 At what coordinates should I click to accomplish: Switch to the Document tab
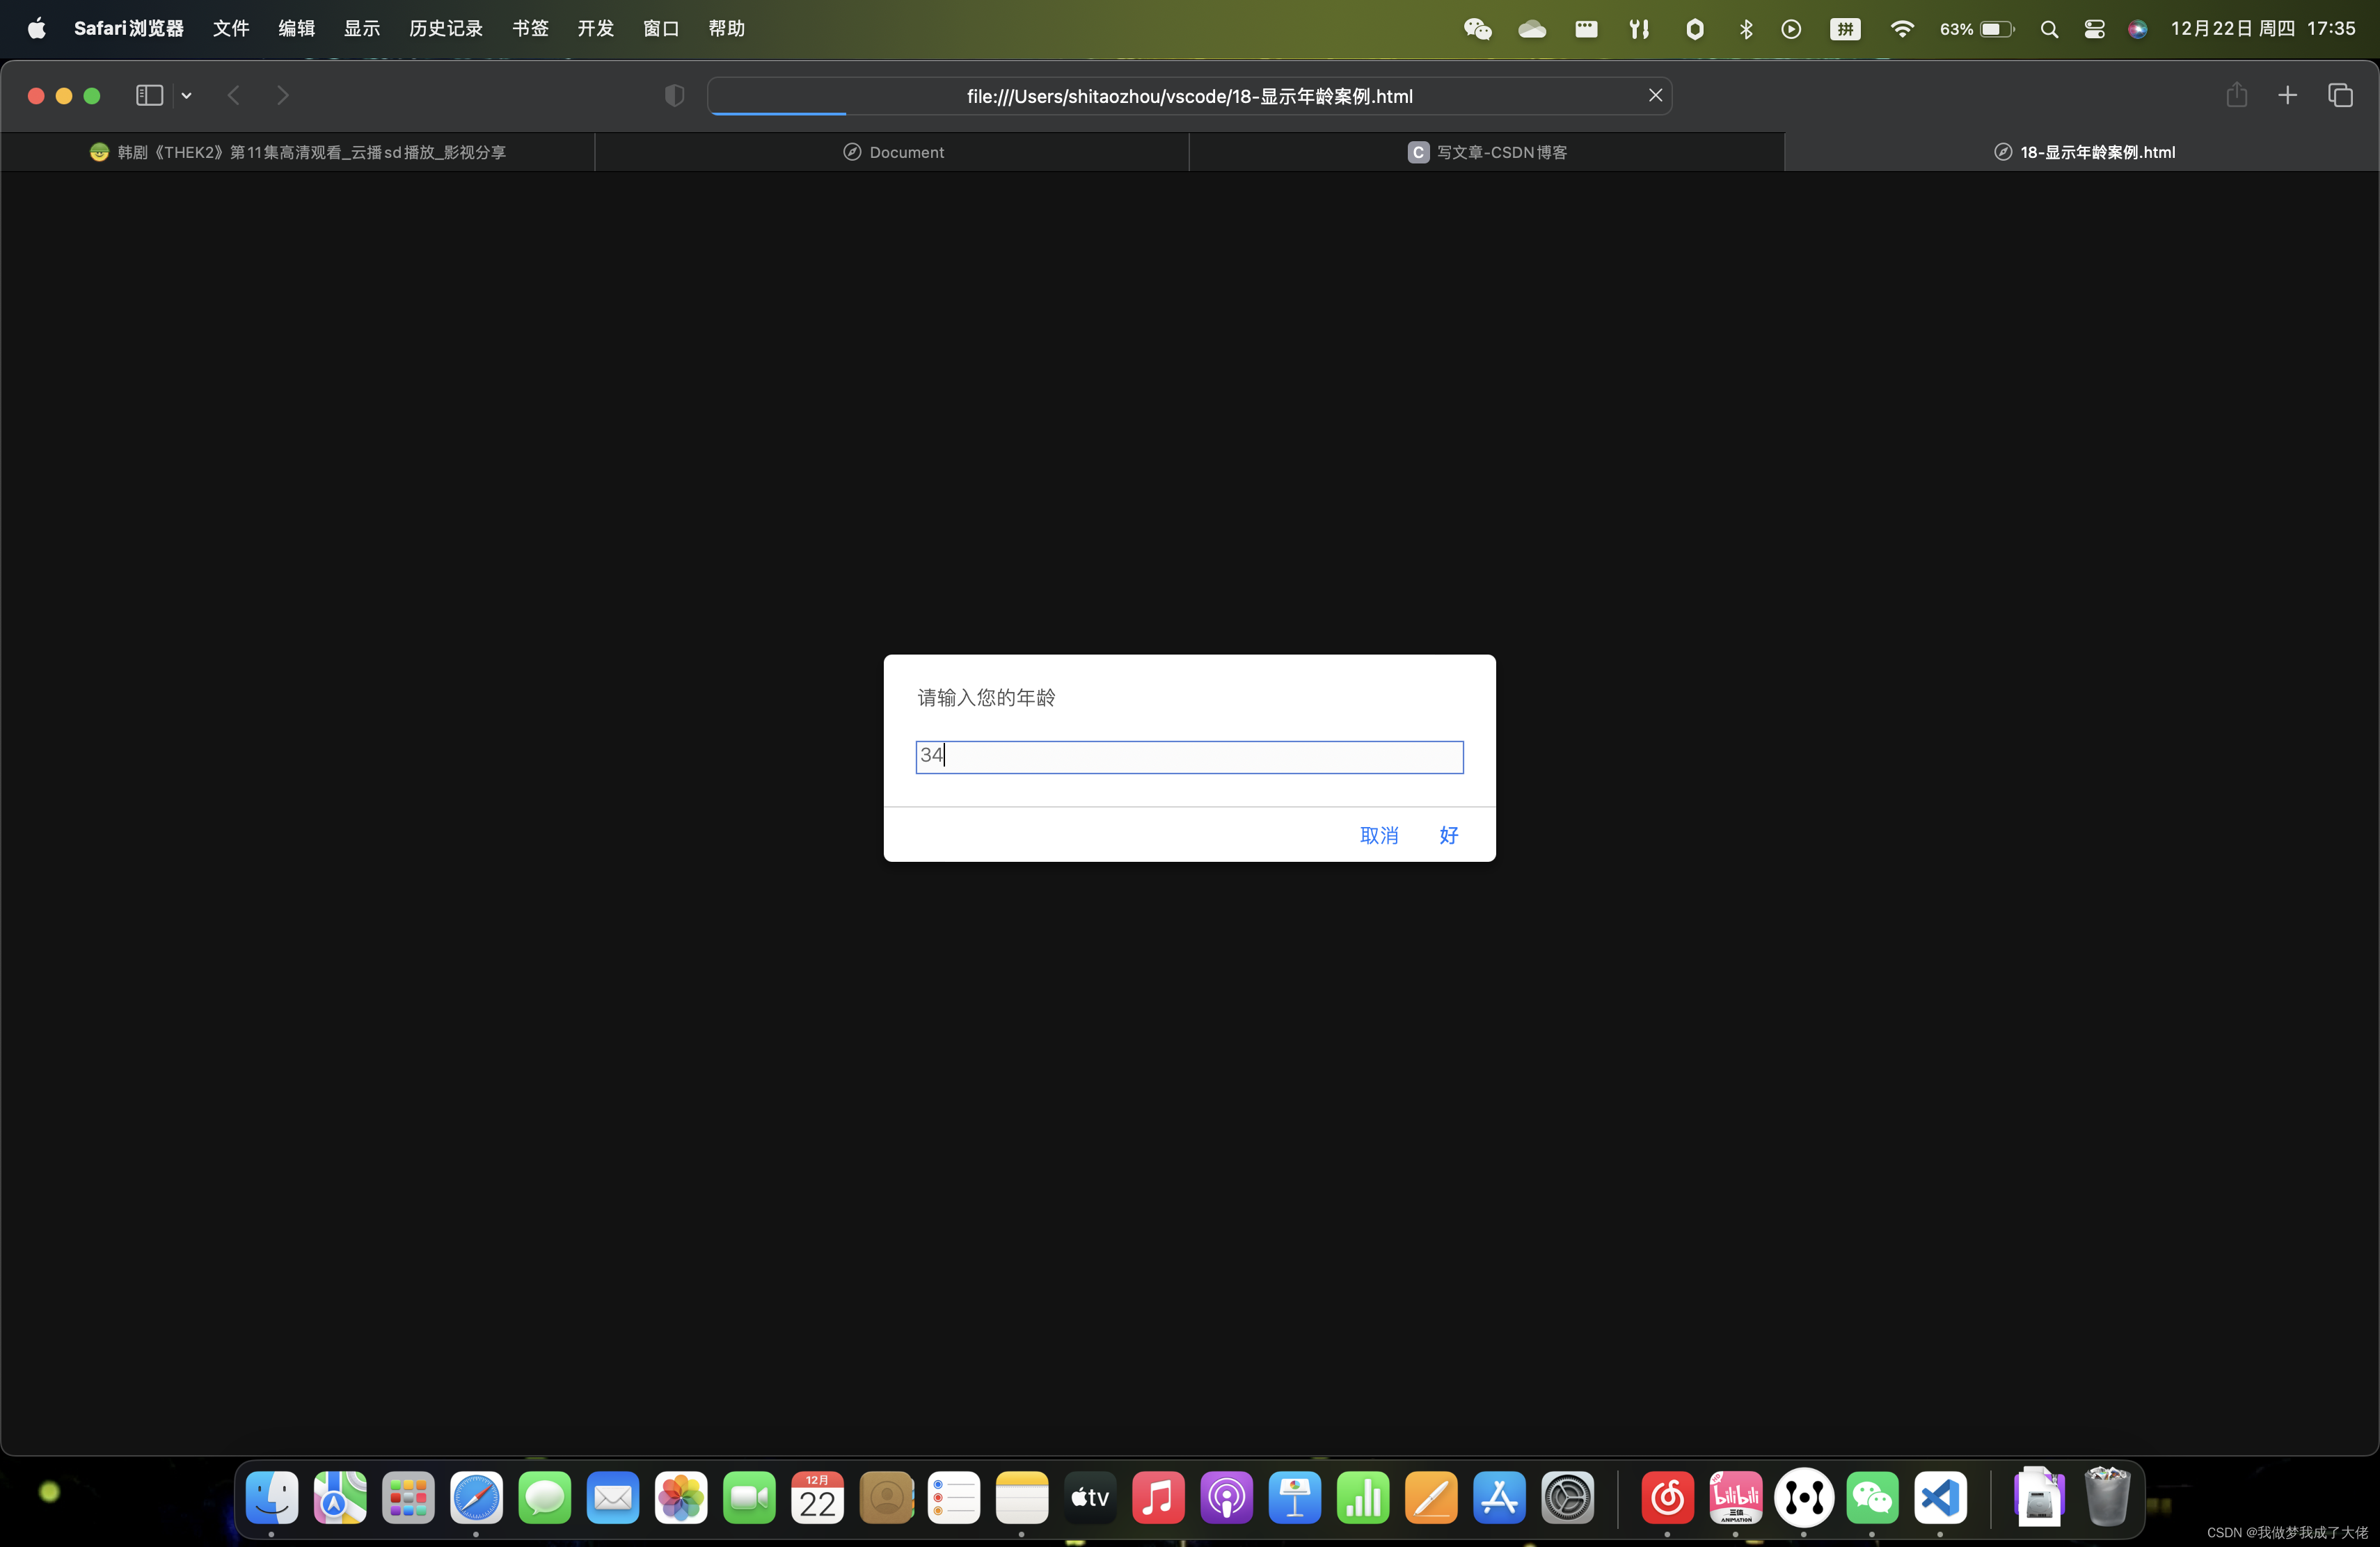(x=892, y=152)
